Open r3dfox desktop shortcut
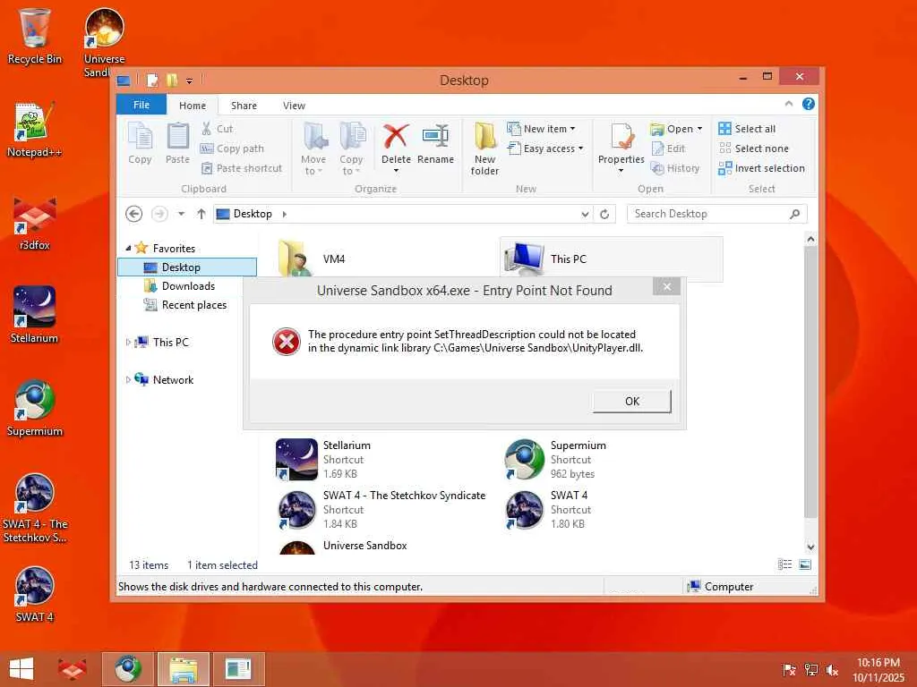917x687 pixels. pos(35,223)
